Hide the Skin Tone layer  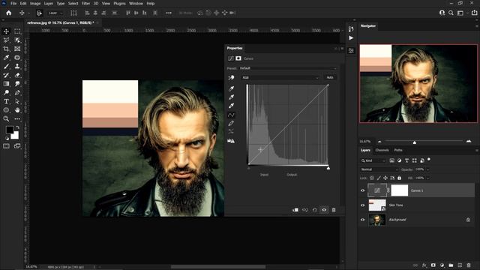(363, 205)
